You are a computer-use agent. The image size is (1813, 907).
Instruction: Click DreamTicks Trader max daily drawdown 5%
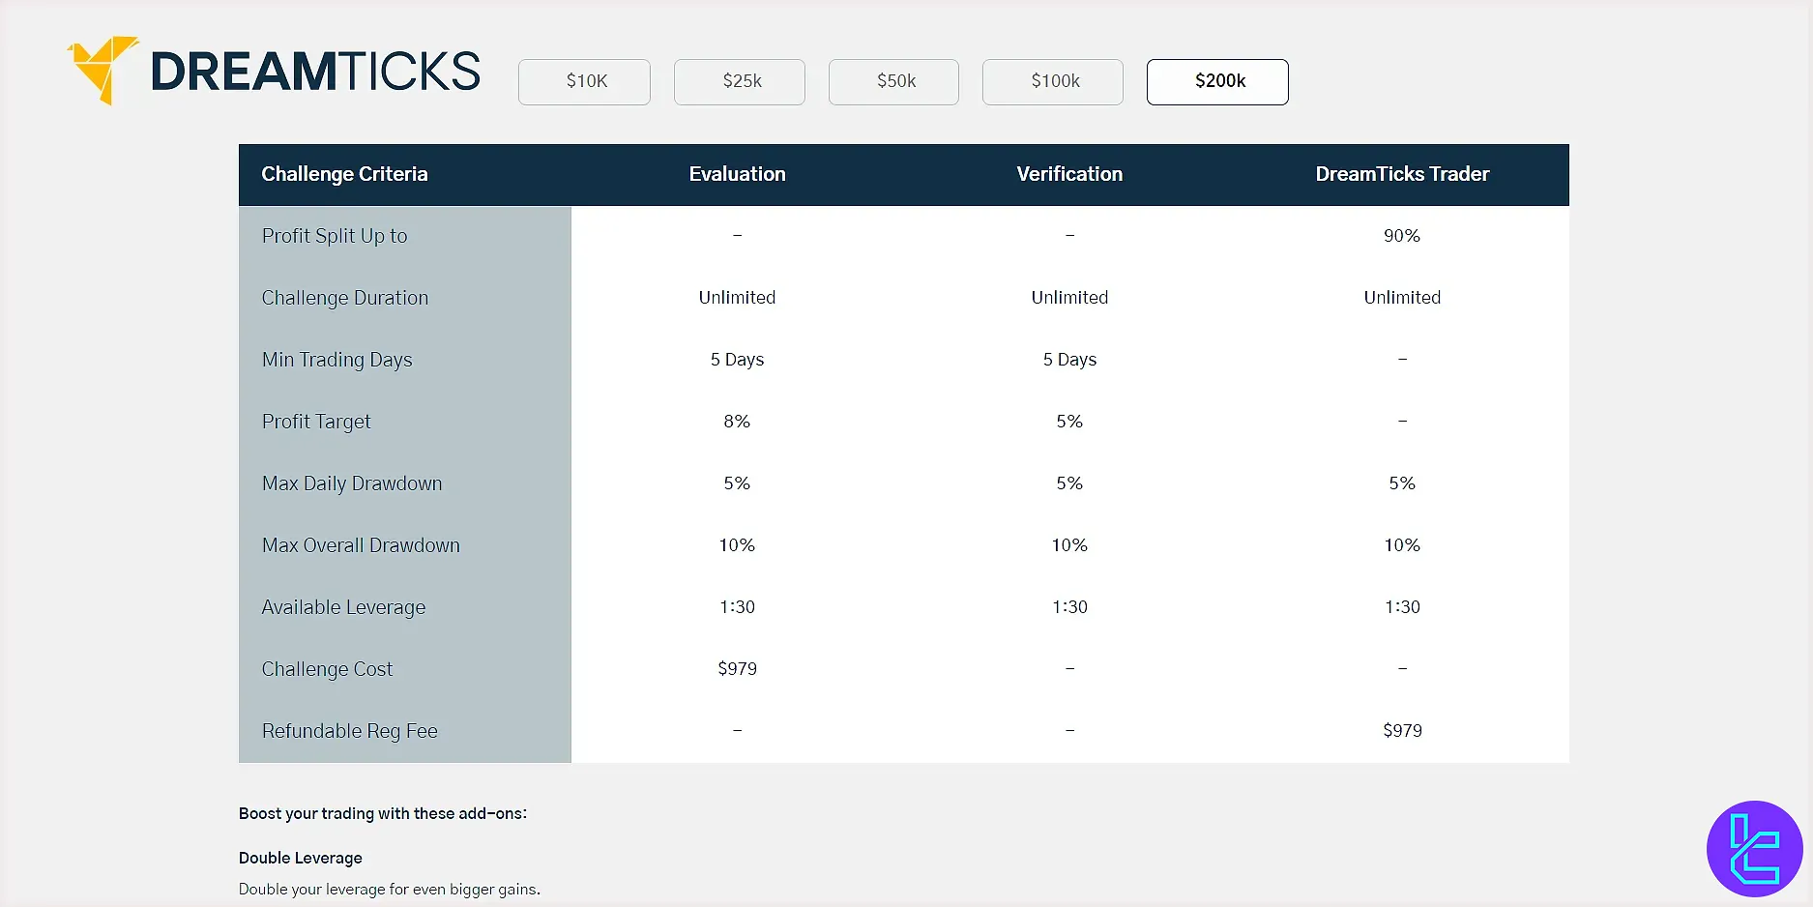(x=1402, y=483)
